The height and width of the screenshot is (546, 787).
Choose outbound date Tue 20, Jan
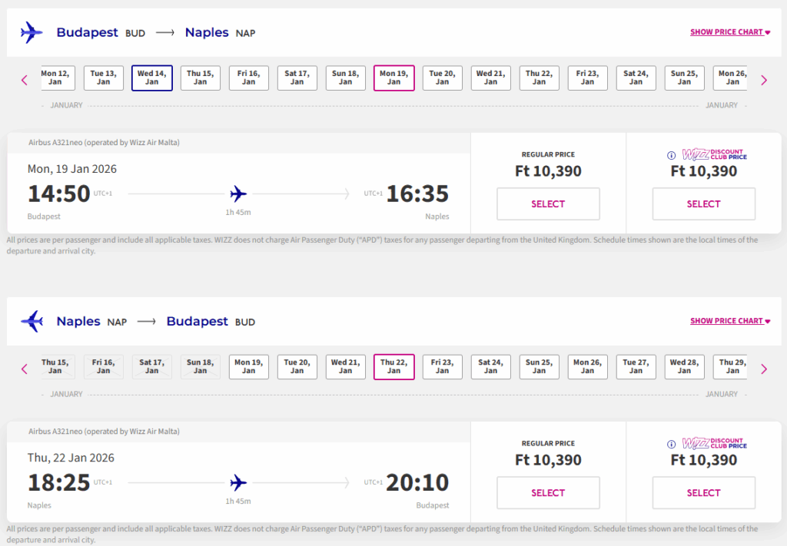point(443,78)
